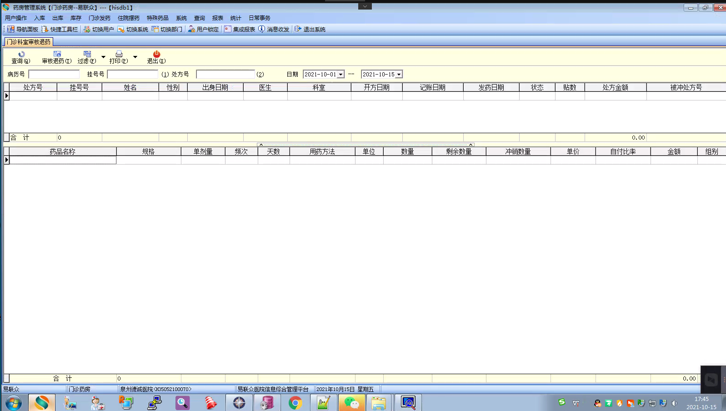Open the 库存 menu
The height and width of the screenshot is (411, 726).
[76, 18]
